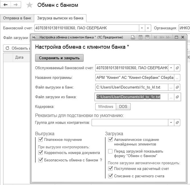Uncheck the Платежное поручение checkbox
The height and width of the screenshot is (185, 190).
click(40, 139)
